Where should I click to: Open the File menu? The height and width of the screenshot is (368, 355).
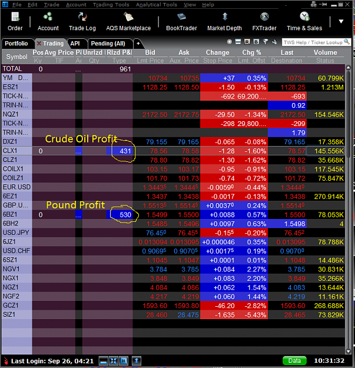point(16,5)
